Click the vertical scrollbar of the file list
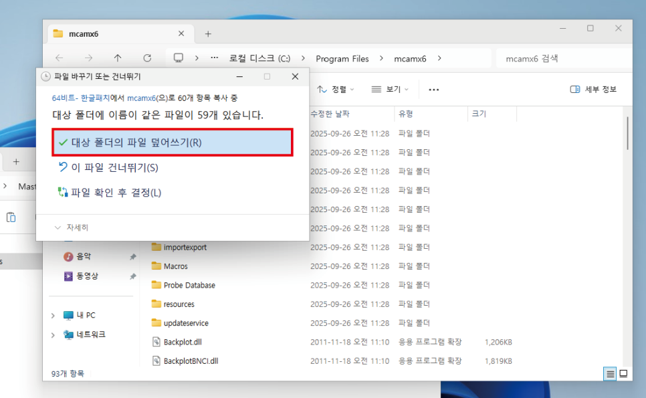The image size is (646, 398). click(627, 132)
